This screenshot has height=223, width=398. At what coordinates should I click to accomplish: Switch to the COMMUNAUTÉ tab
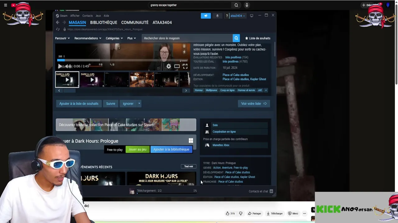[135, 23]
